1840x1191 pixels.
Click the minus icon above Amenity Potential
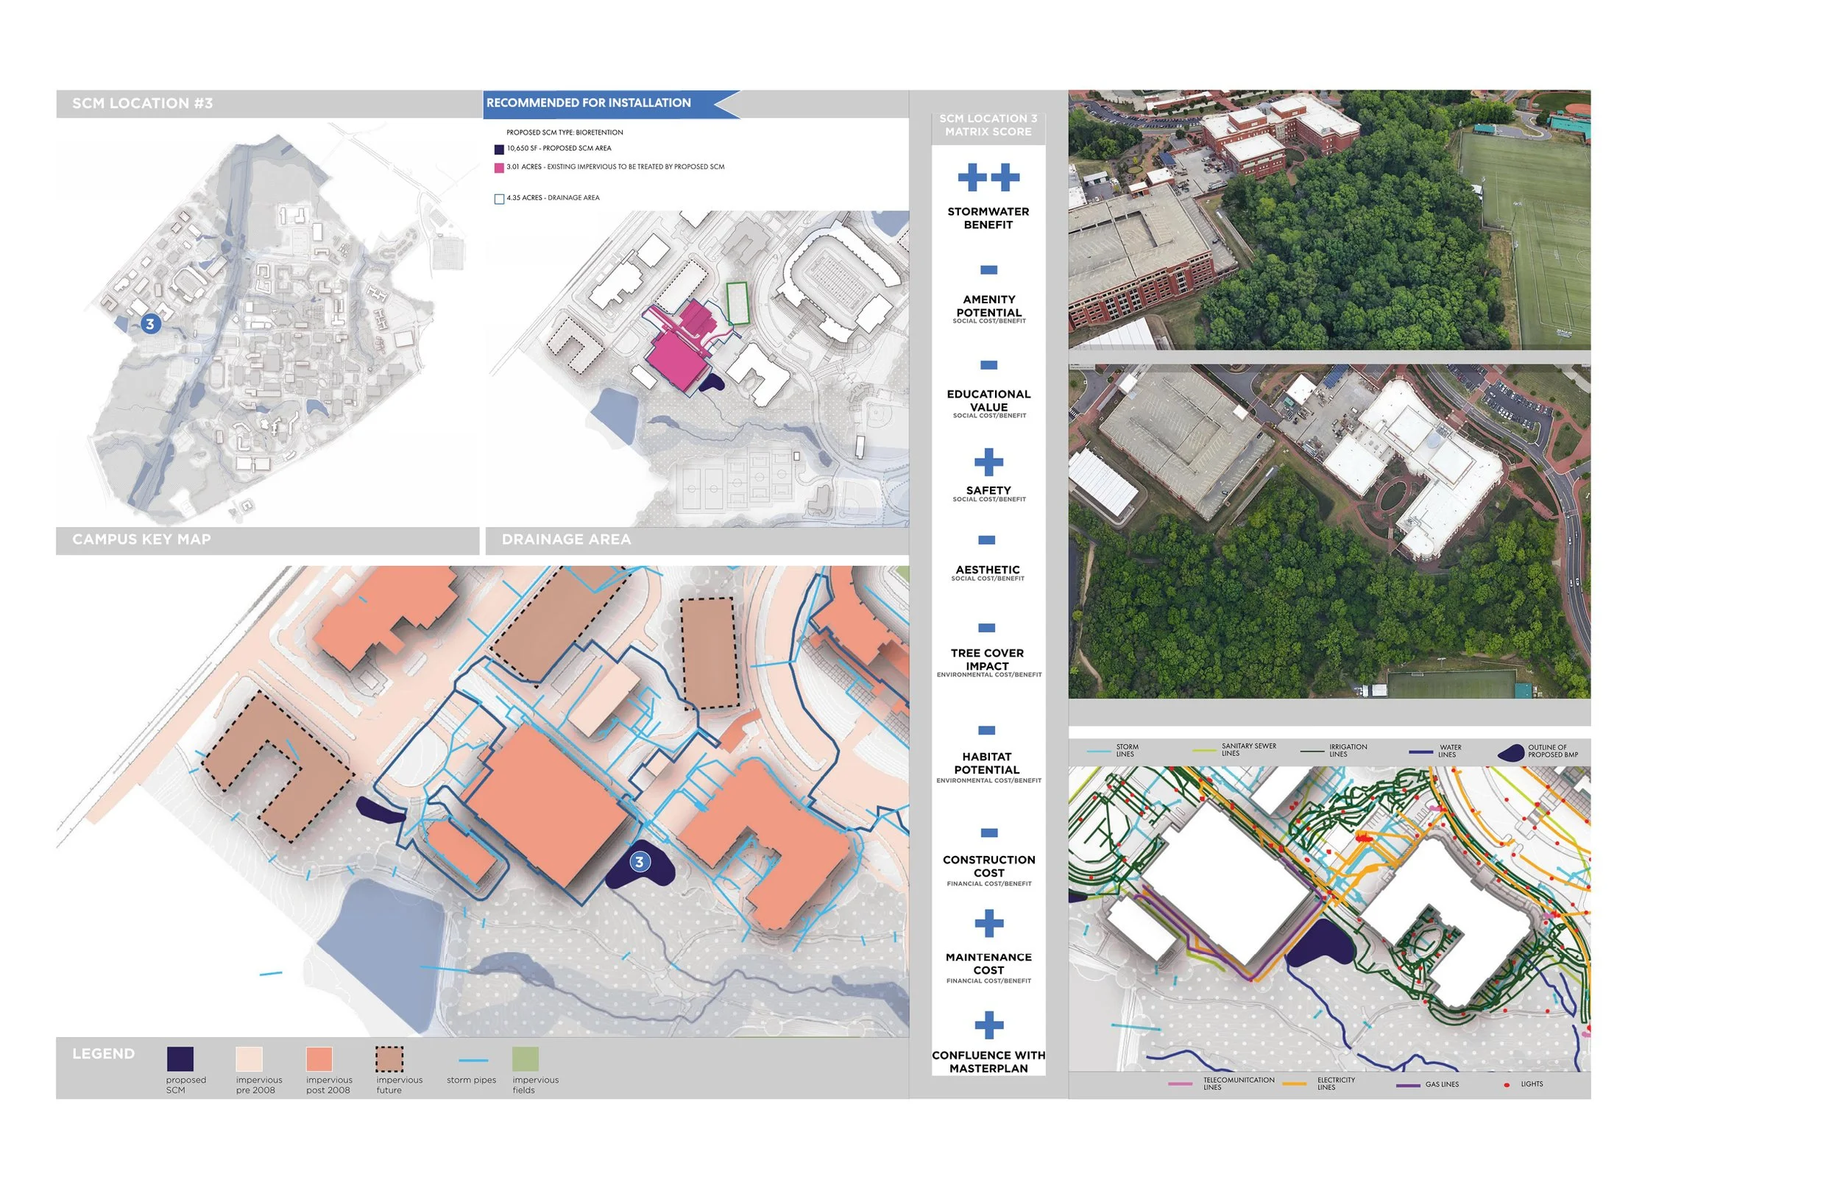point(988,270)
